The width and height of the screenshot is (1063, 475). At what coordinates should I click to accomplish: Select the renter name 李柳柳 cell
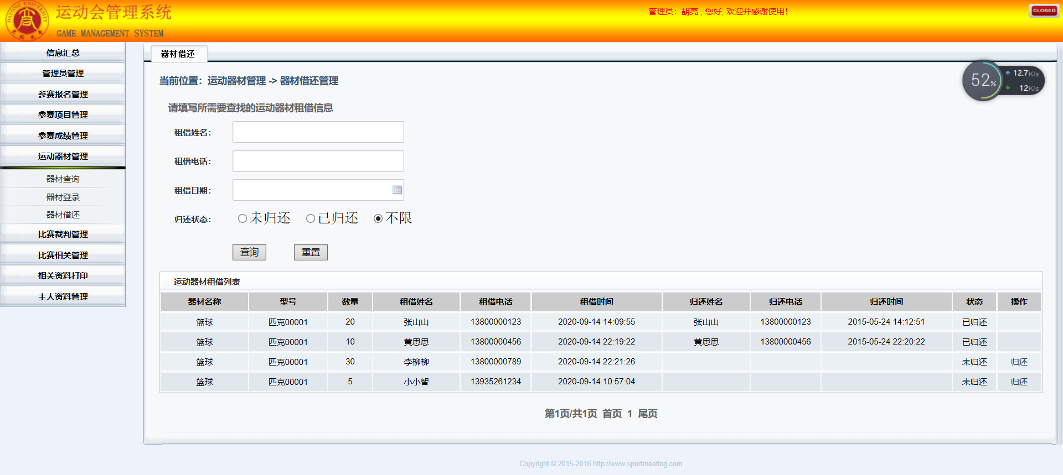coord(416,362)
